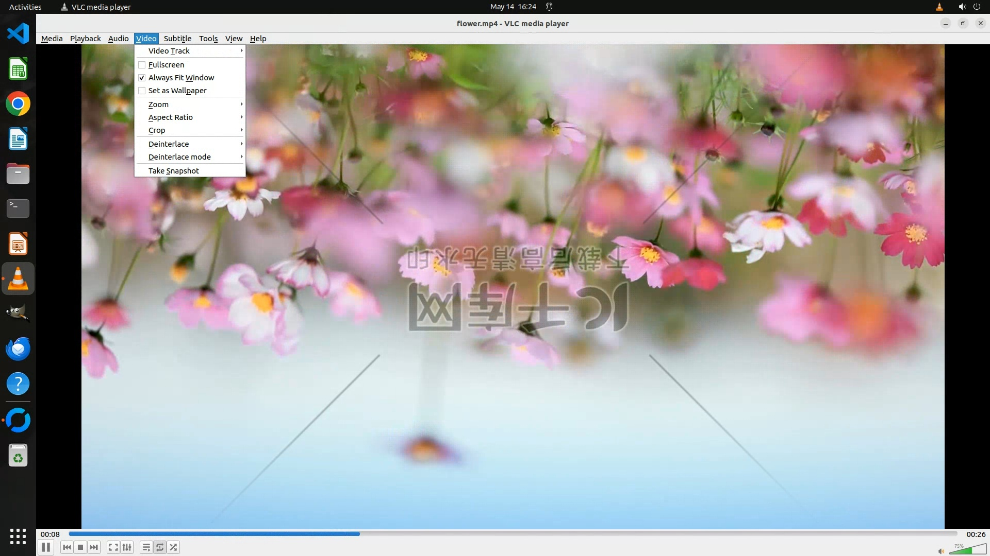Image resolution: width=990 pixels, height=556 pixels.
Task: Pause the video playback
Action: (x=46, y=547)
